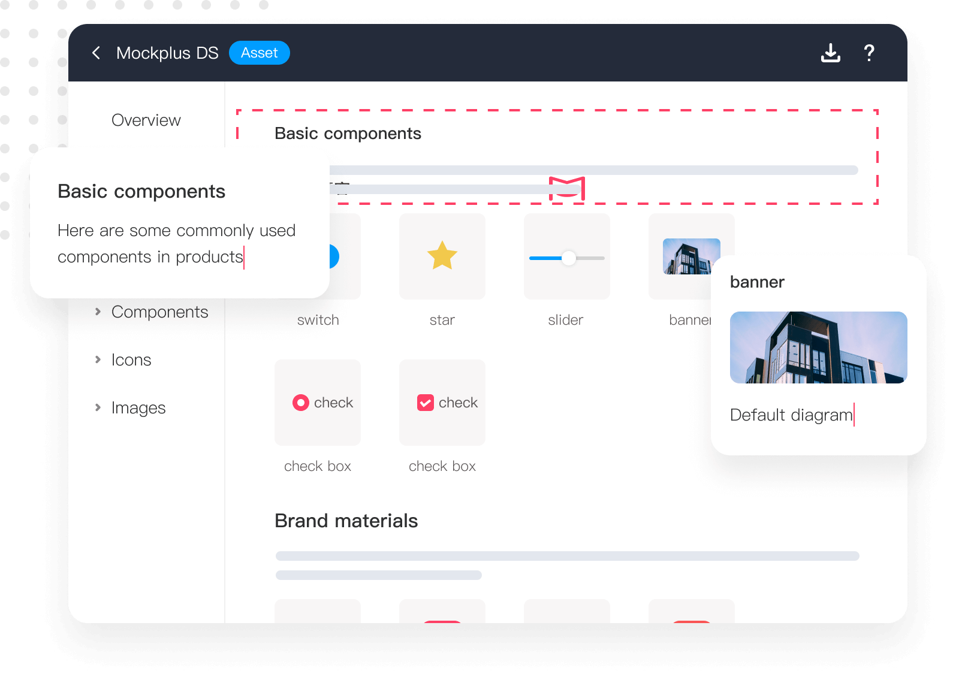Open help with question mark icon
The height and width of the screenshot is (683, 965).
[868, 53]
